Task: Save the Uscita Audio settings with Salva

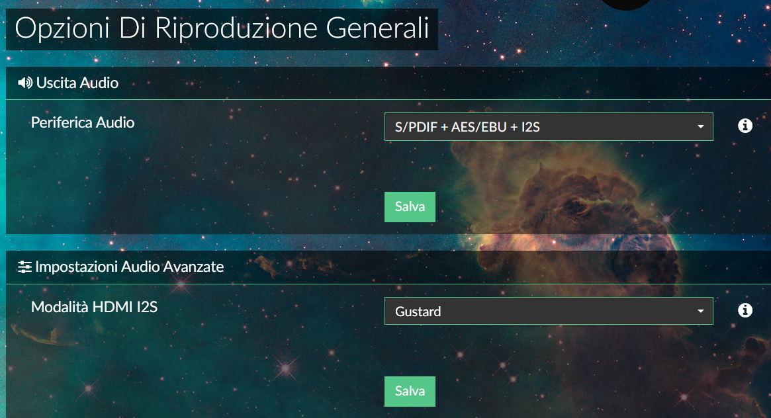Action: pos(410,207)
